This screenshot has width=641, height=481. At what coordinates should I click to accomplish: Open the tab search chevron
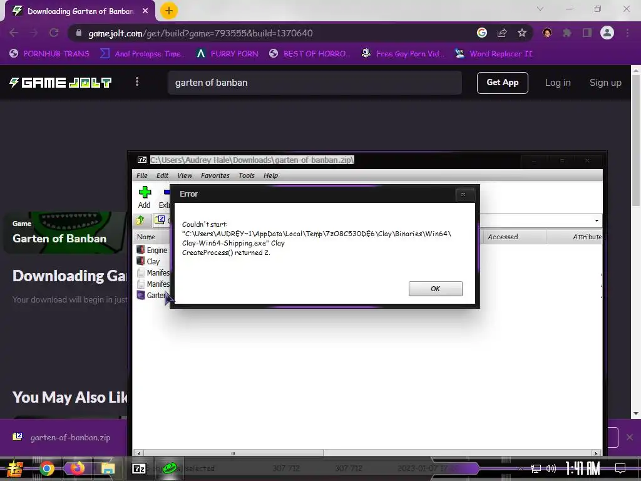(x=540, y=9)
